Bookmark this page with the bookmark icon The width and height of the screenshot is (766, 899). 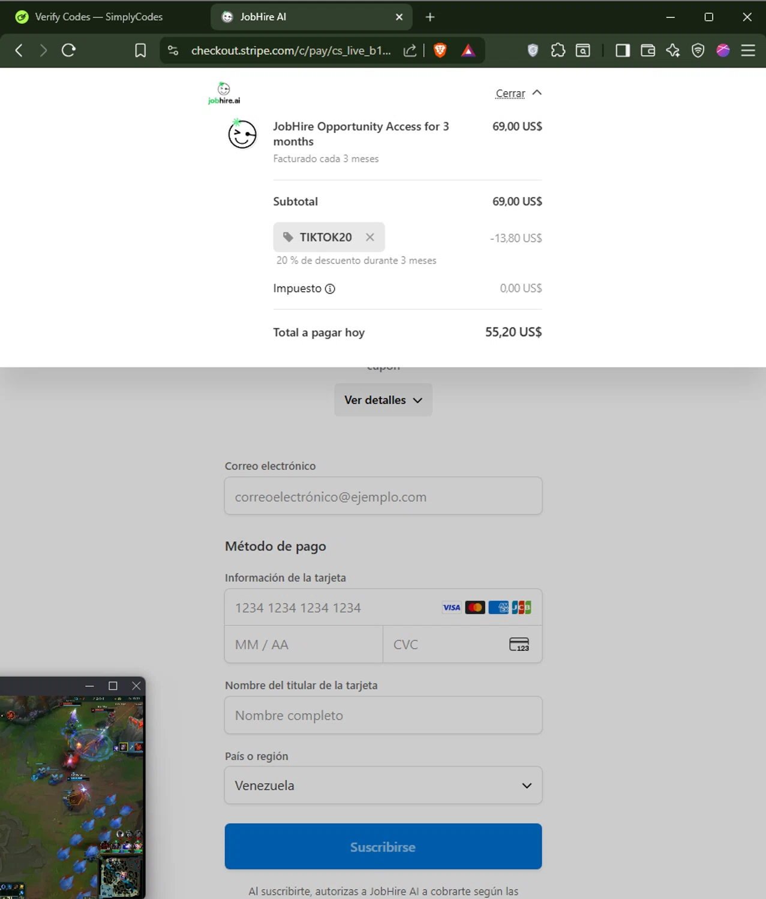coord(140,50)
